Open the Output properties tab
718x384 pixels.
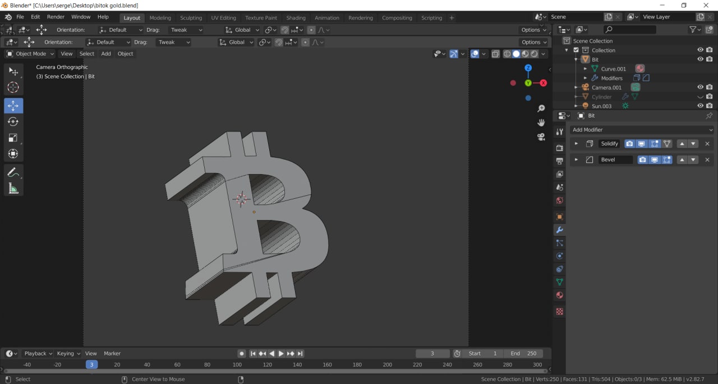pos(559,161)
